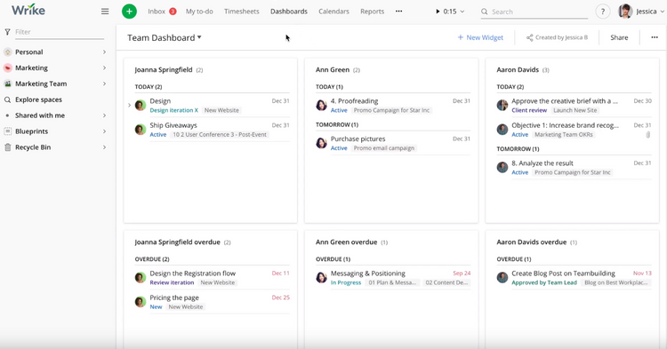Click the Marketing Team space icon
The image size is (667, 349).
(8, 83)
